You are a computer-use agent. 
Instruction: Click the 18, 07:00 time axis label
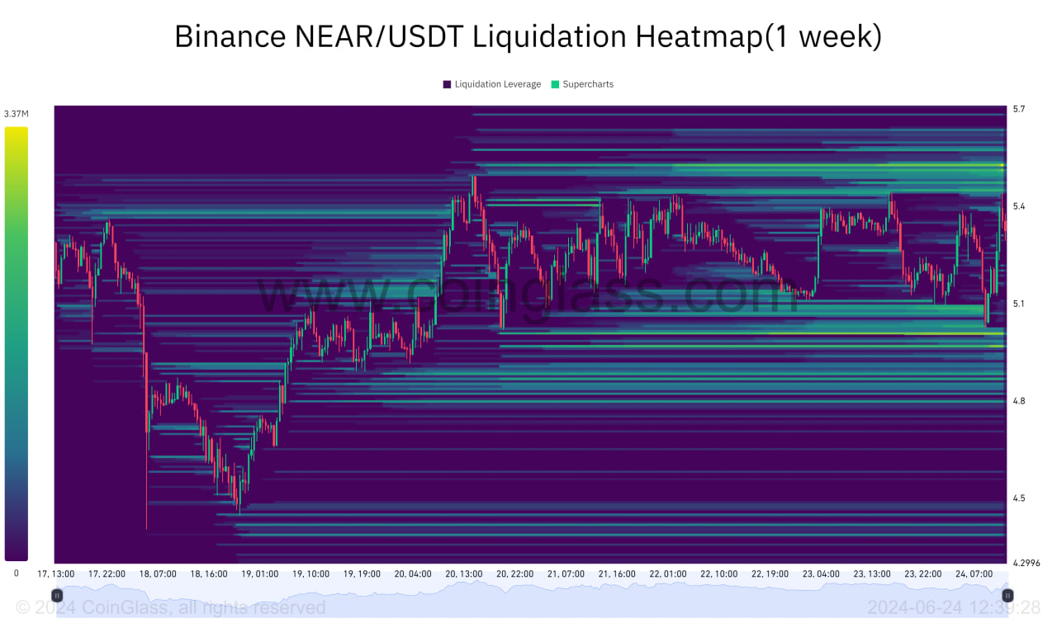pos(158,573)
